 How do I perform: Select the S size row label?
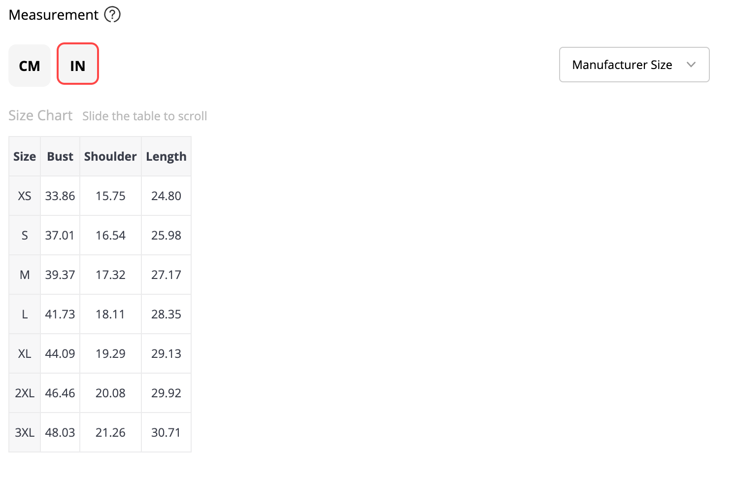[25, 235]
